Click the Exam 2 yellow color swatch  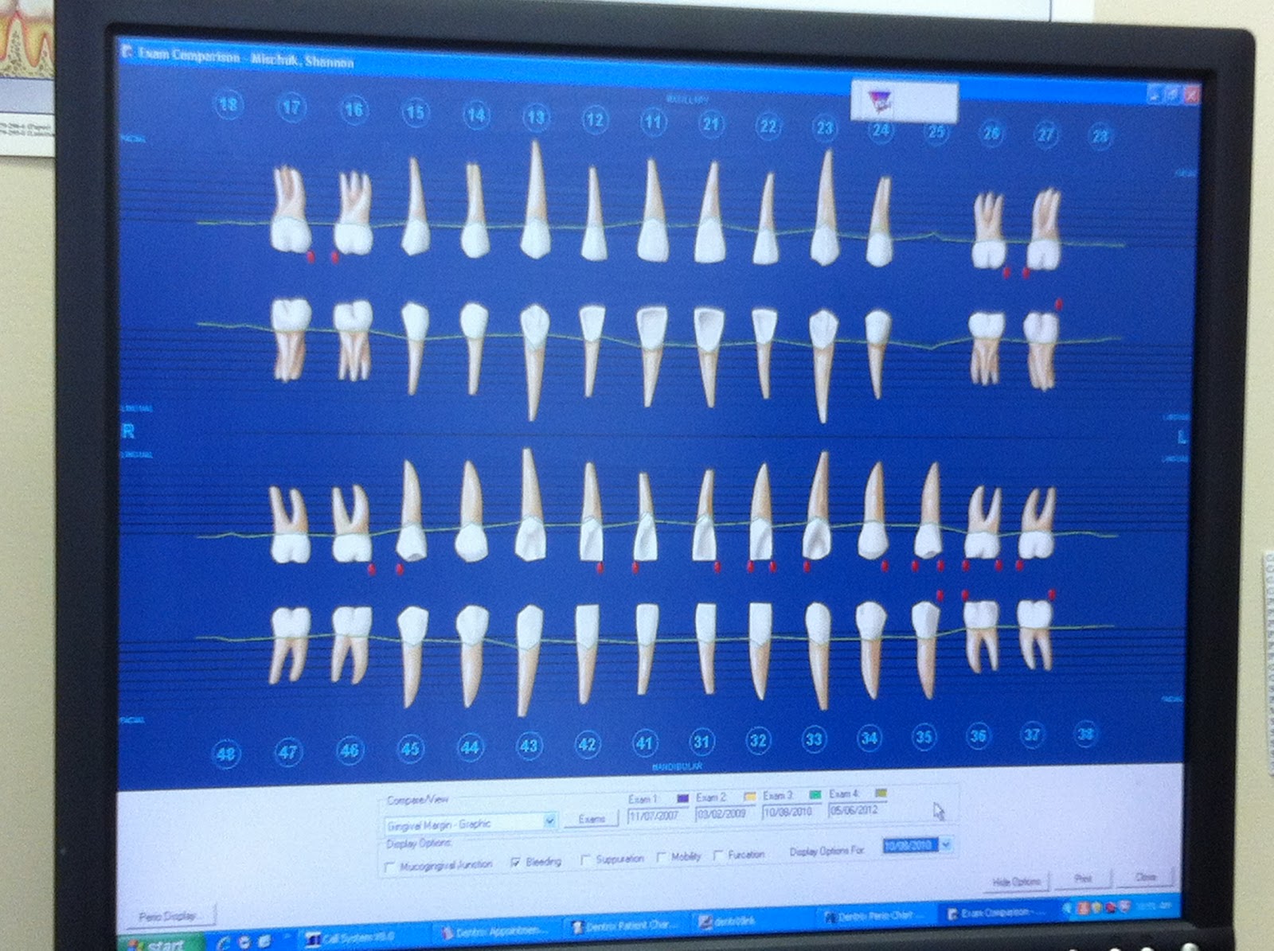point(749,797)
